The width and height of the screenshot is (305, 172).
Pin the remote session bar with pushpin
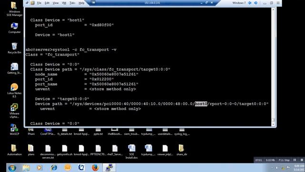coord(93,3)
